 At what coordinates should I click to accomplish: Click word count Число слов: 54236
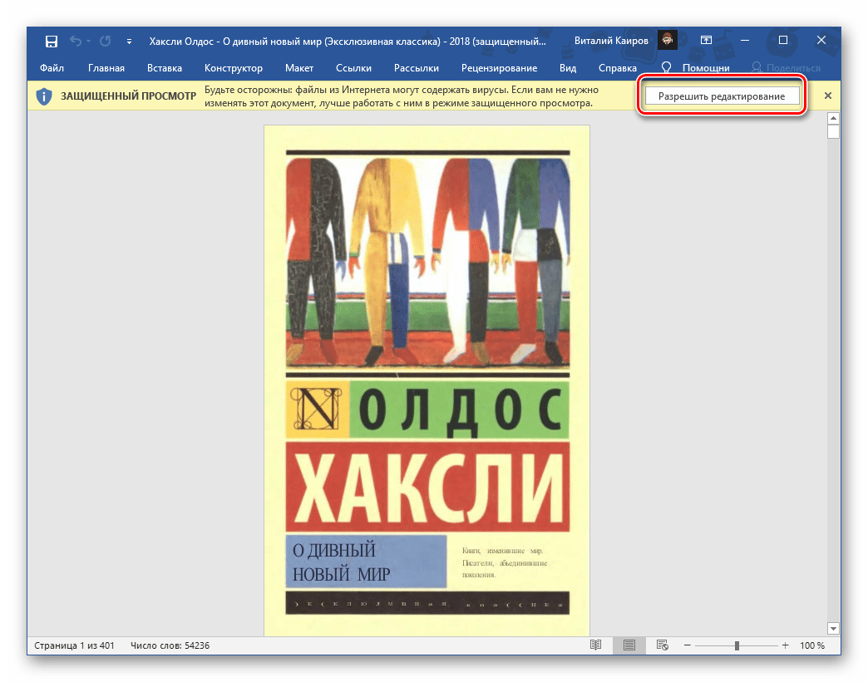coord(170,645)
